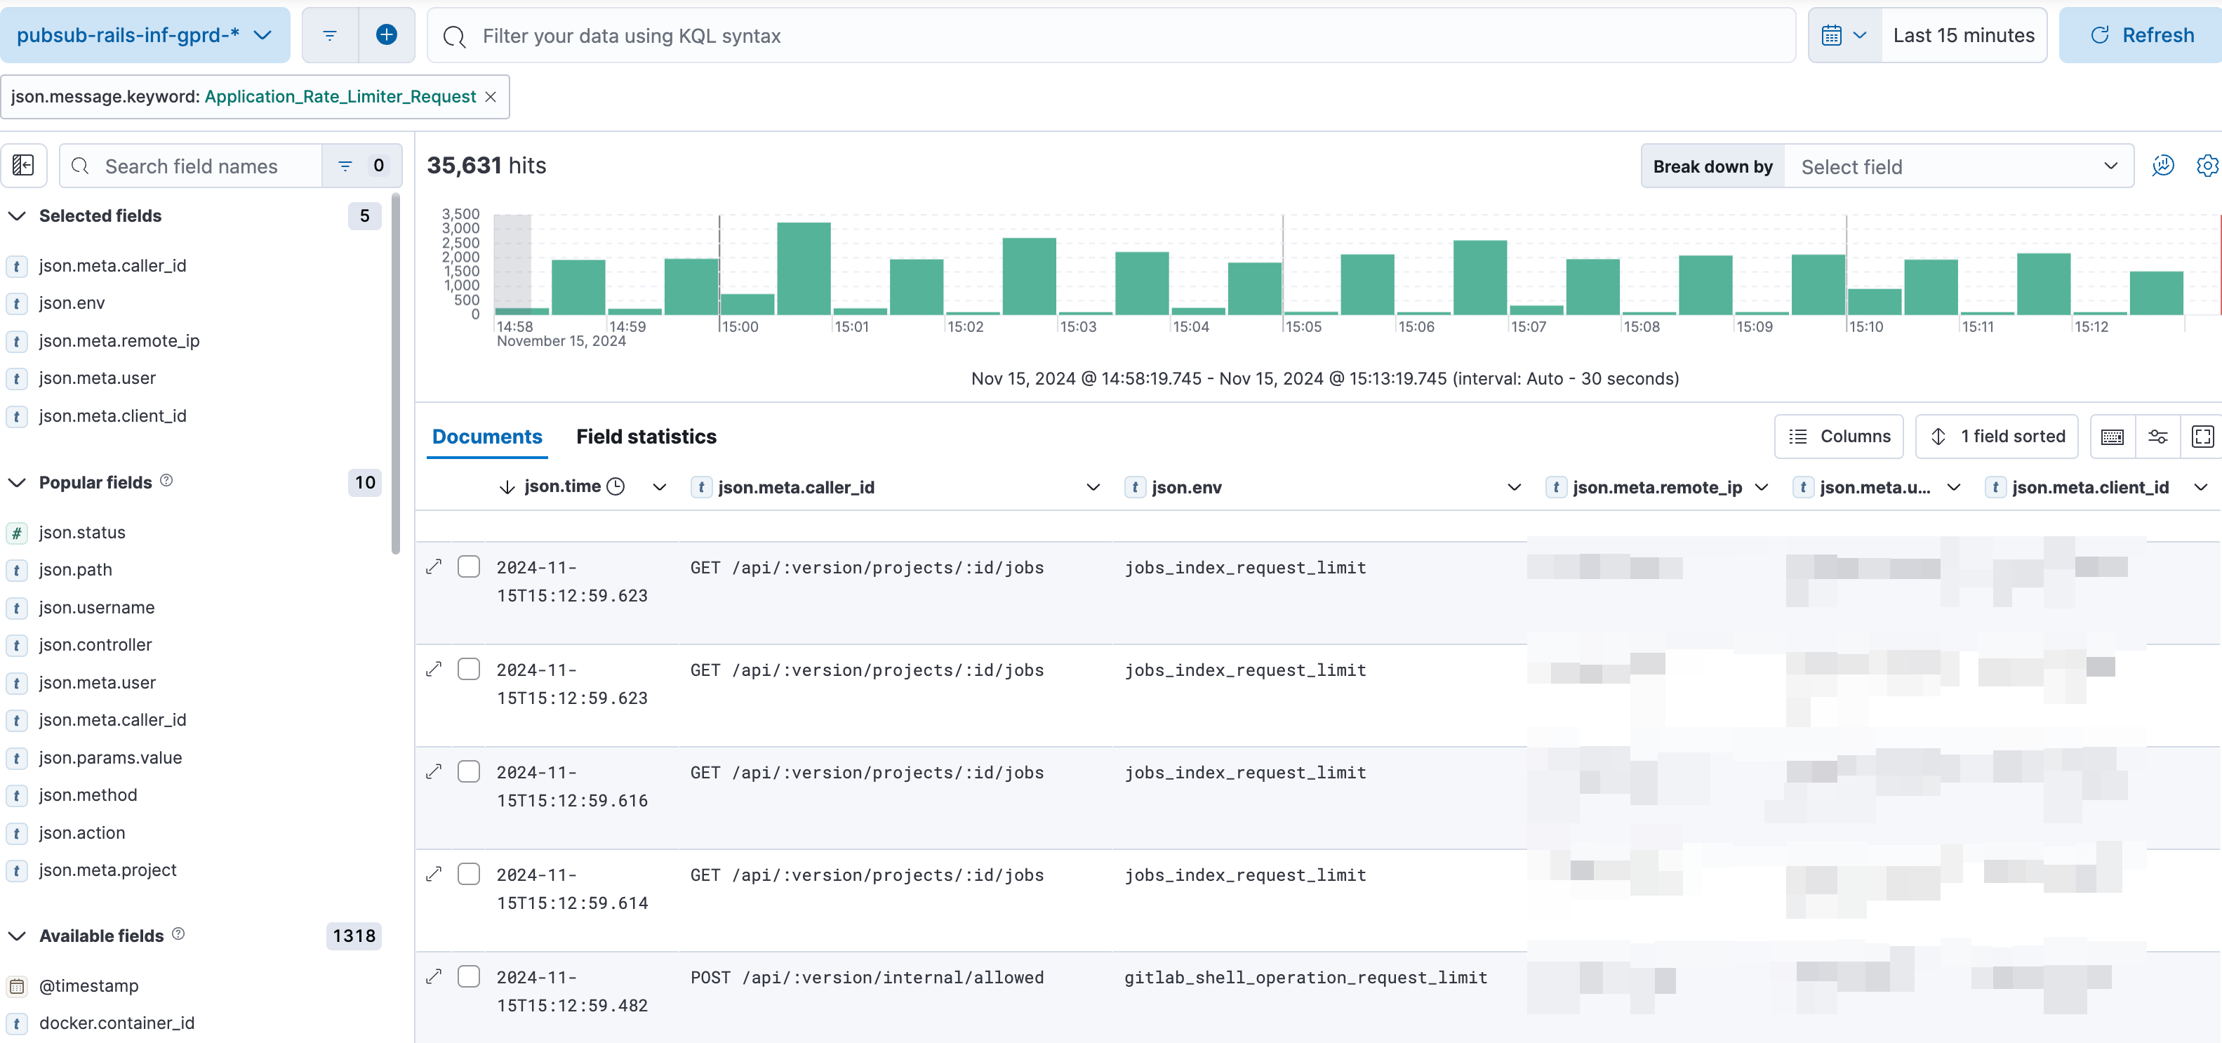Tick the checkbox for the POST internal/allowed row

(x=468, y=976)
